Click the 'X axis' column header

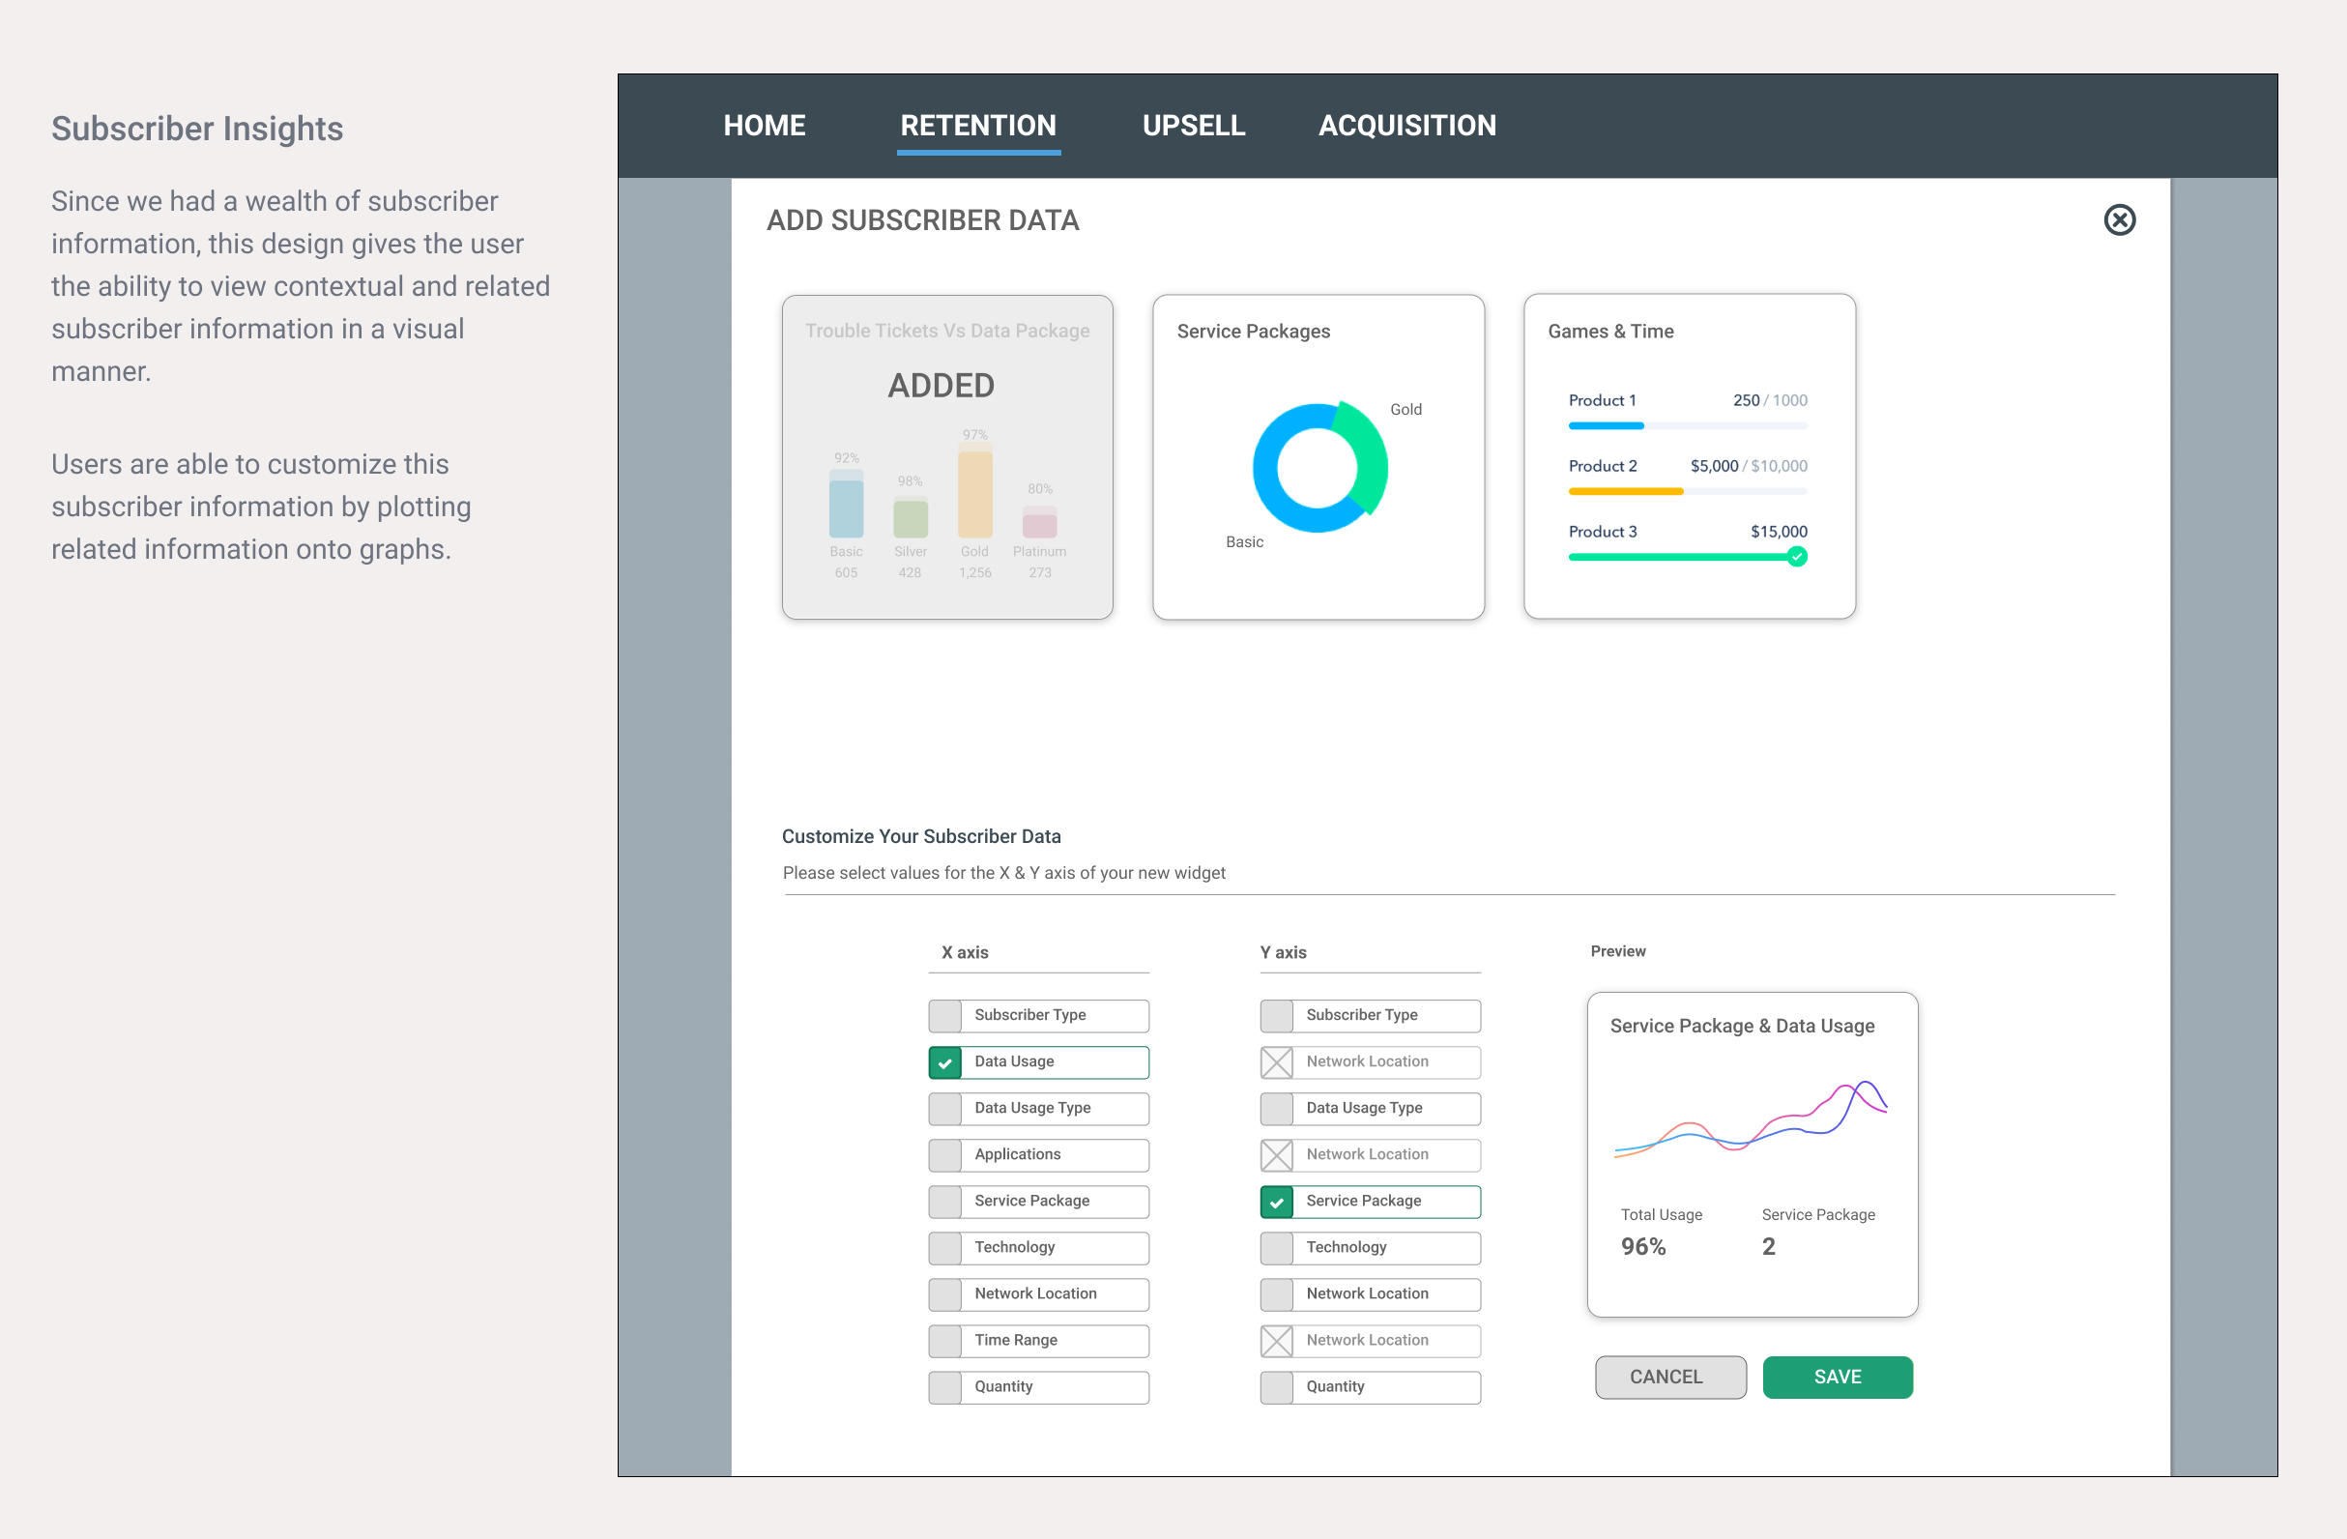(965, 952)
